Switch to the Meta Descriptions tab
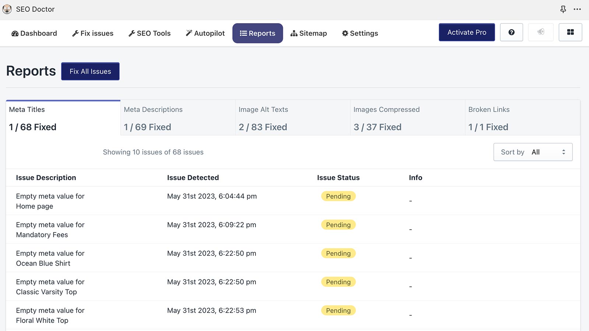The height and width of the screenshot is (331, 589). (178, 118)
